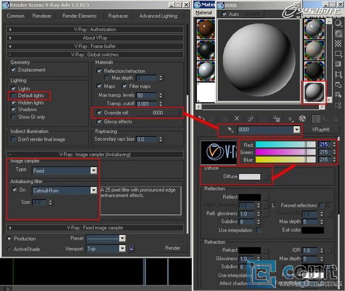345x291 pixels.
Task: Toggle the Backlight icon in Material Editor
Action: 338,34
